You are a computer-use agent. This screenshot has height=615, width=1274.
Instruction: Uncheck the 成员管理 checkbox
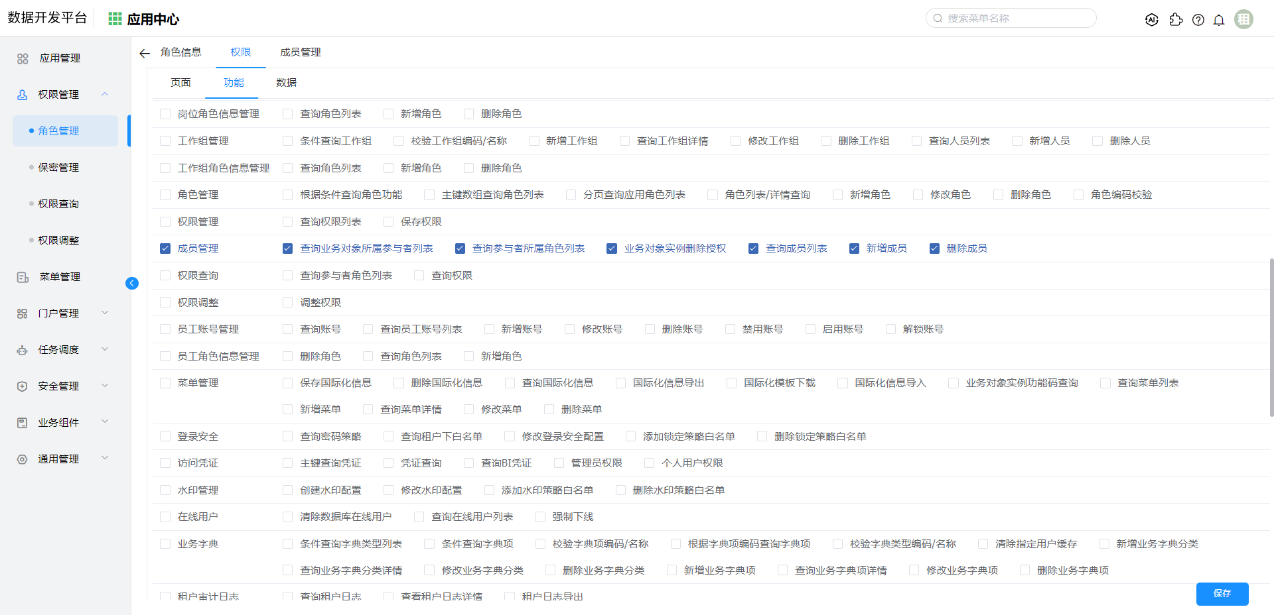click(165, 249)
